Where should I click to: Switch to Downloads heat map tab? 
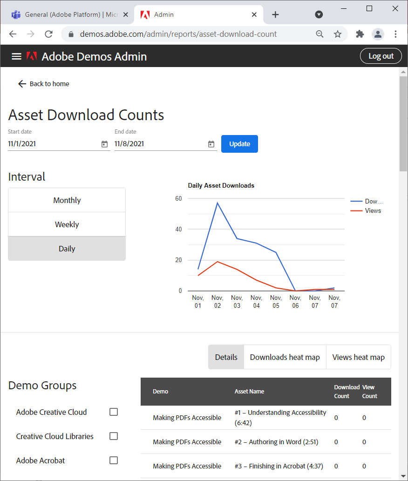coord(285,357)
